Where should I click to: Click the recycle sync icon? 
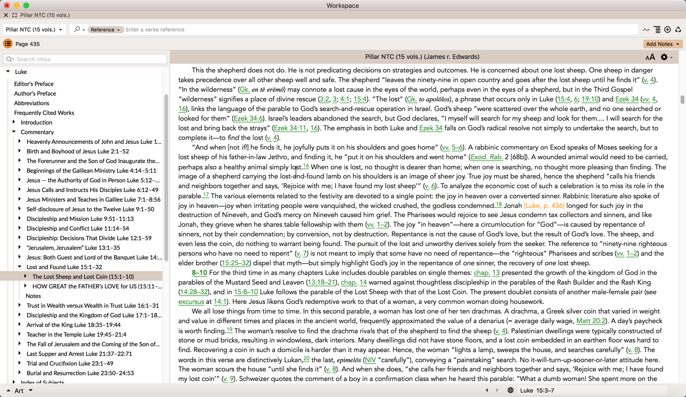(x=678, y=30)
